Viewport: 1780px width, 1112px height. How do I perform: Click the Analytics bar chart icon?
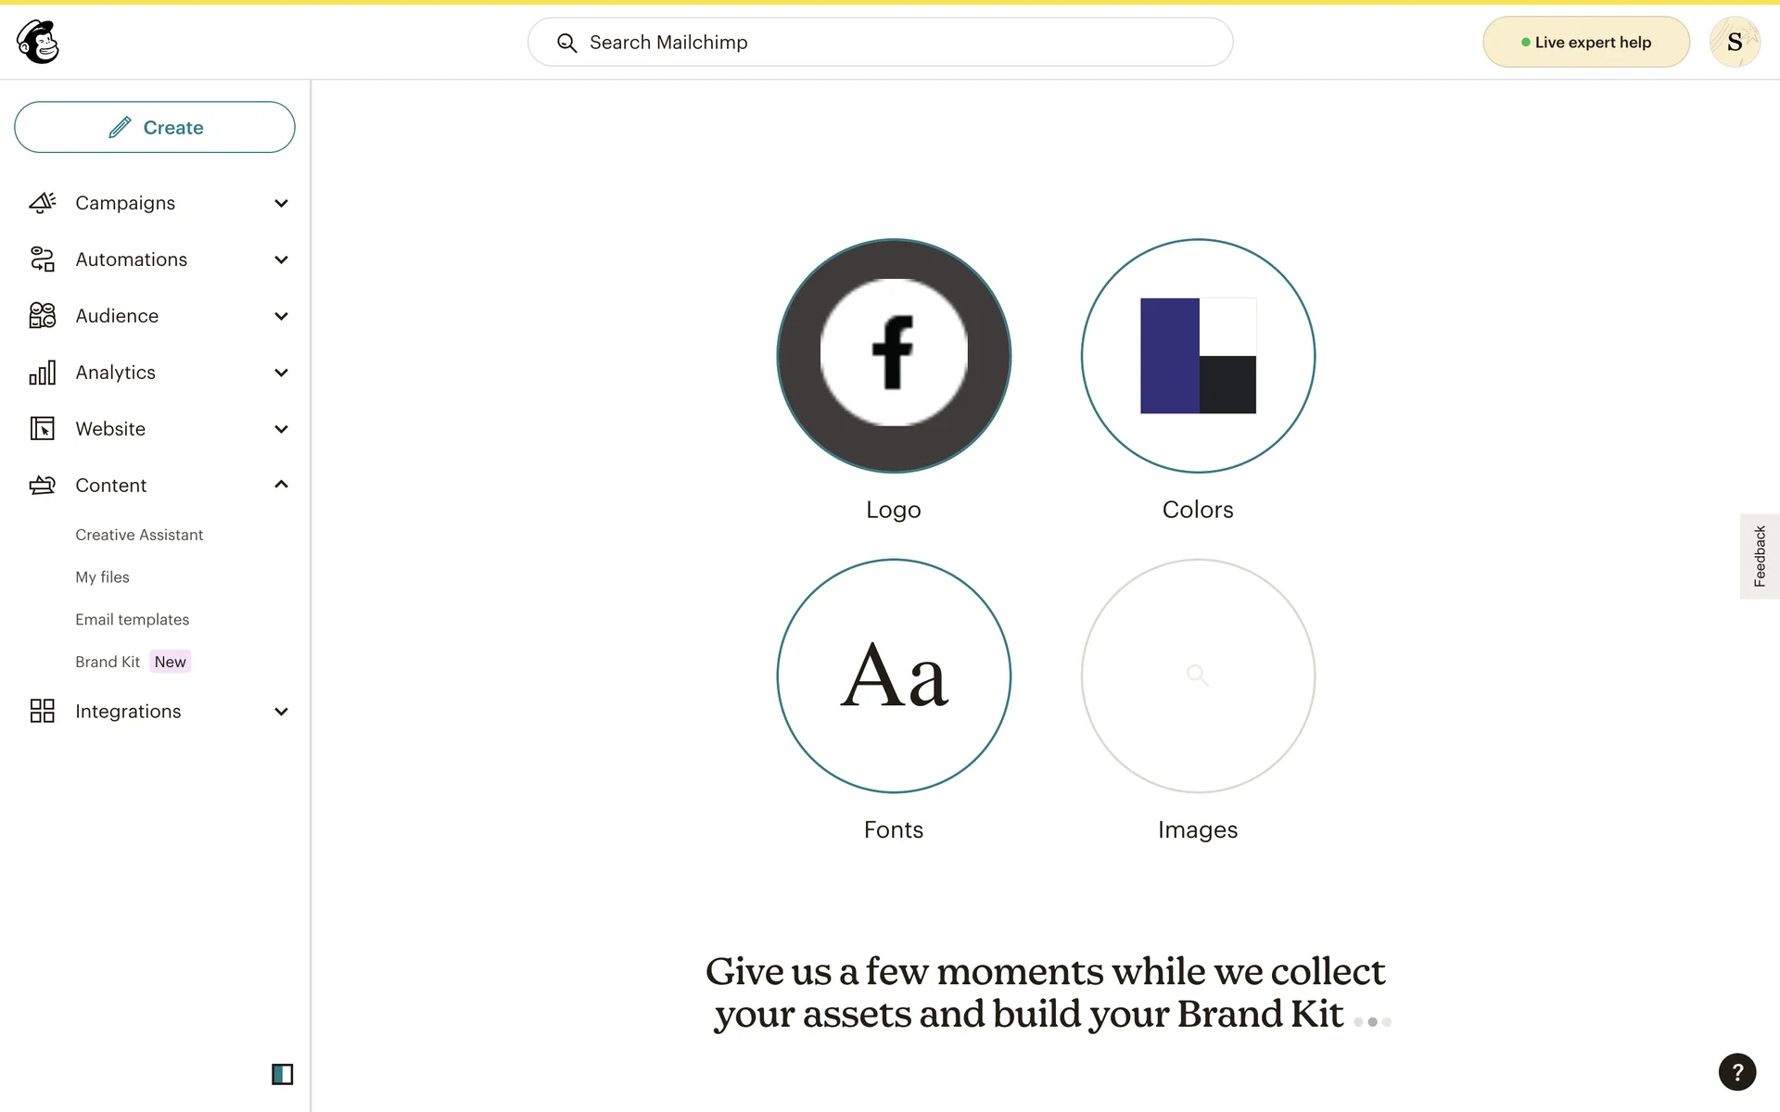click(x=43, y=373)
